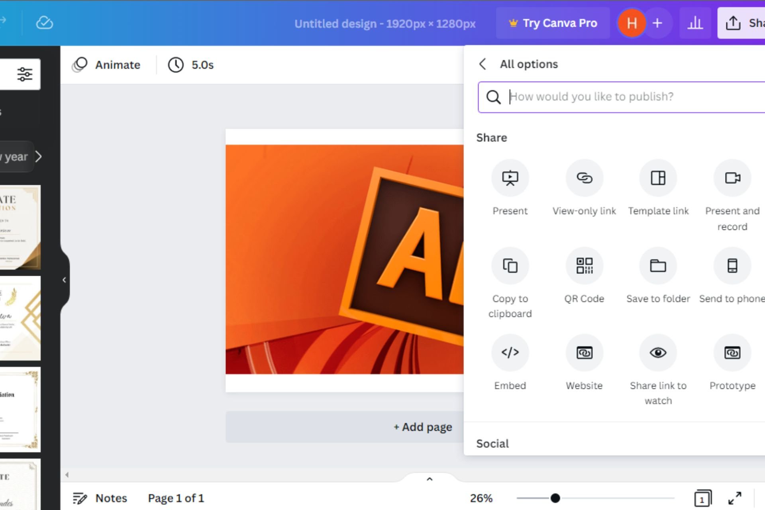
Task: Click the Share section heading
Action: [x=492, y=138]
